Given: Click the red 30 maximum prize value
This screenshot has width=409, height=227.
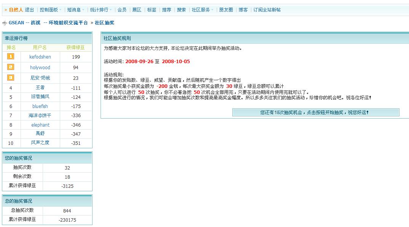Looking at the screenshot, I should pos(229,86).
